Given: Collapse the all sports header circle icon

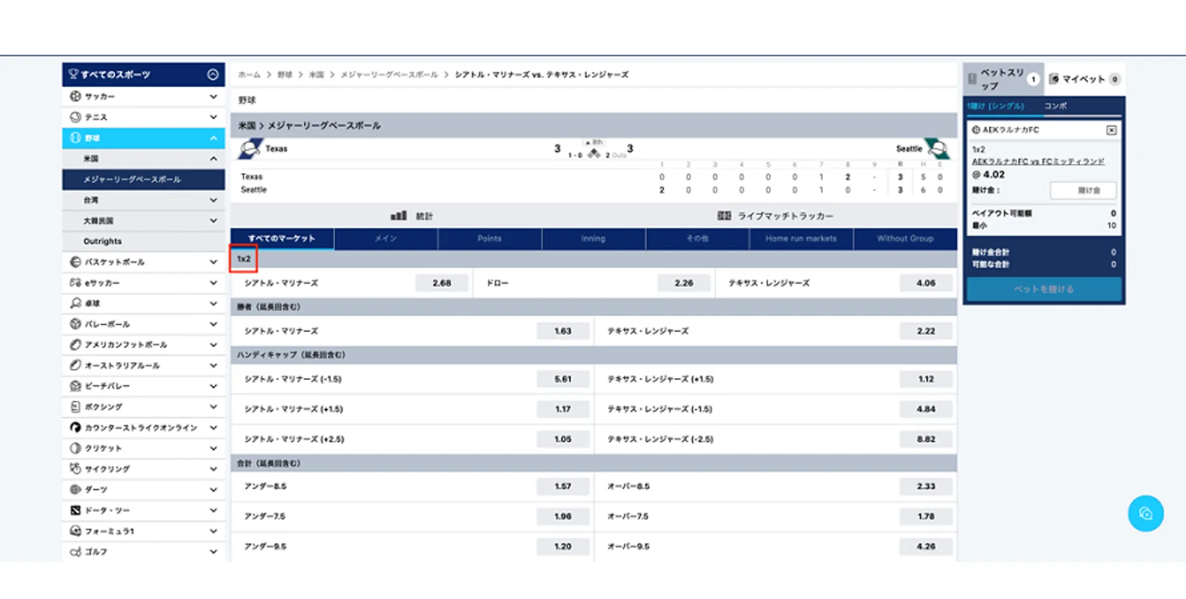Looking at the screenshot, I should 213,75.
